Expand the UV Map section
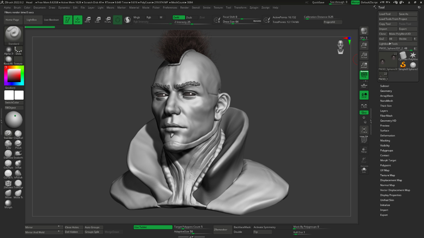The height and width of the screenshot is (238, 424). click(x=385, y=170)
